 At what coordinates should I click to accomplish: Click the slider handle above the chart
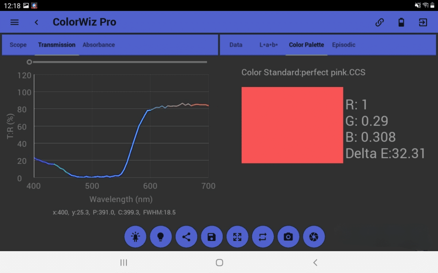[x=29, y=62]
